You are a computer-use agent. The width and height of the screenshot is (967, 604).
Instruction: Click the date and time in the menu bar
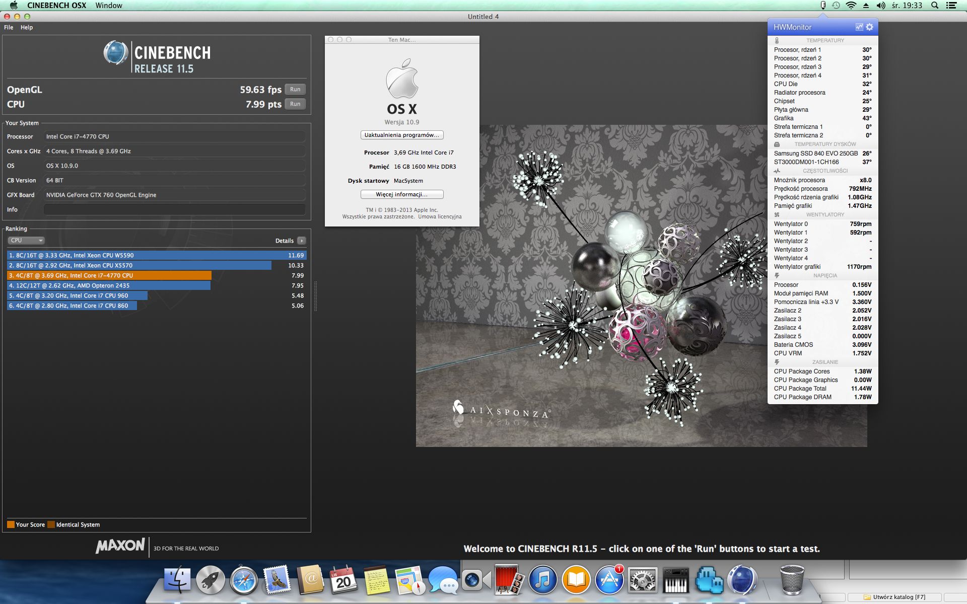click(907, 6)
